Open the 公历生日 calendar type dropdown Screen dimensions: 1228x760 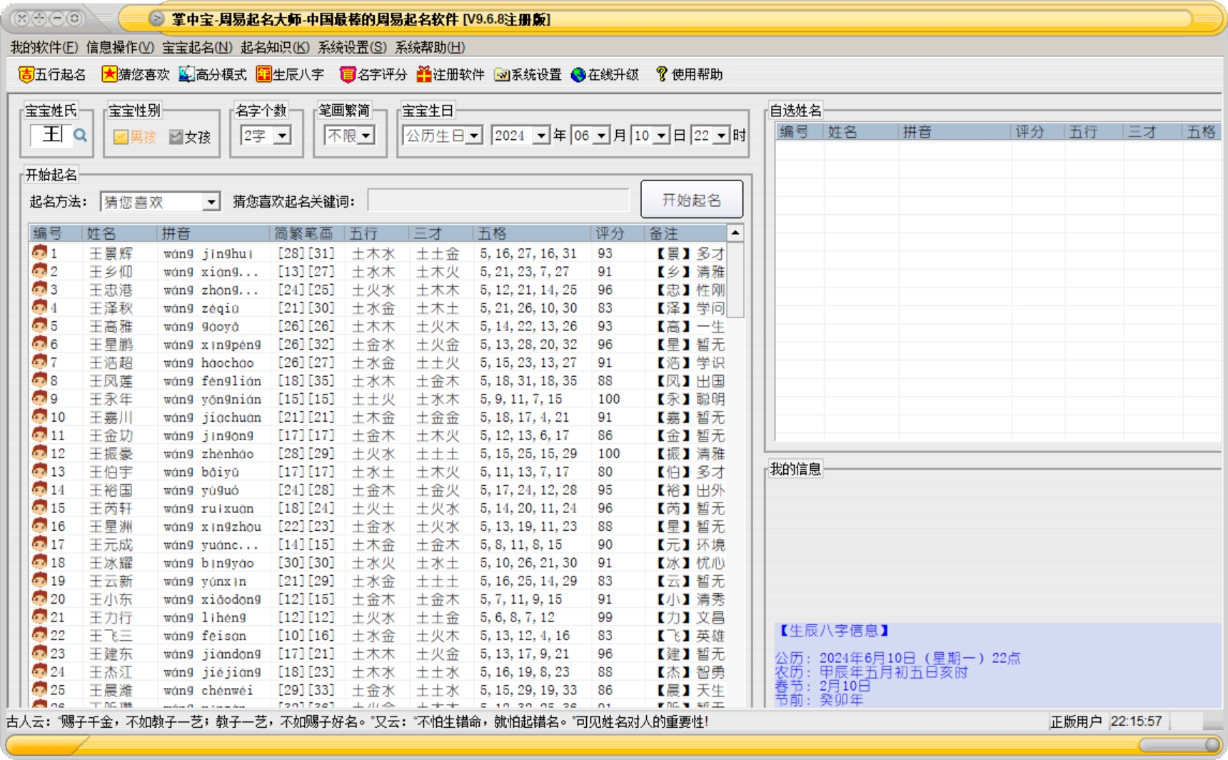[x=474, y=136]
